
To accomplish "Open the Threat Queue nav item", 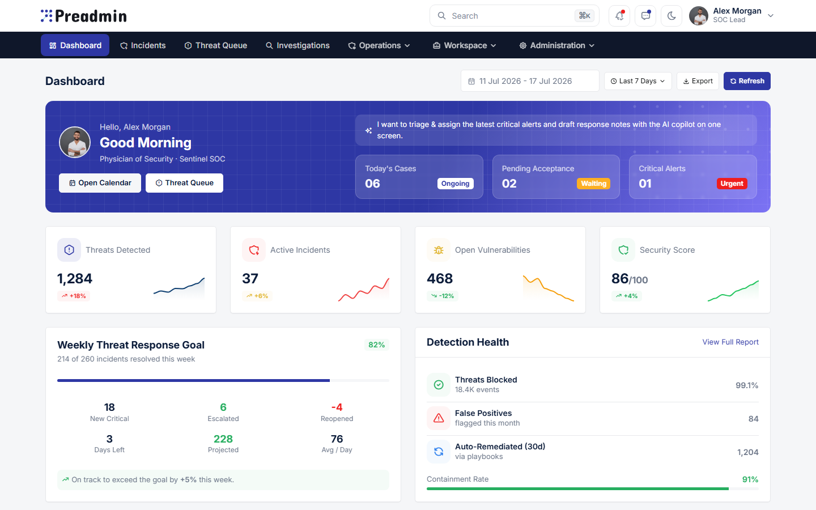I will coord(216,45).
